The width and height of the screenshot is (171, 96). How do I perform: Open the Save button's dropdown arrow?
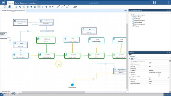click(7, 7)
